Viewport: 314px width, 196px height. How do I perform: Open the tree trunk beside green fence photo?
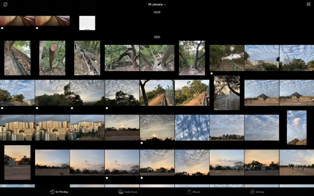[x=157, y=93]
